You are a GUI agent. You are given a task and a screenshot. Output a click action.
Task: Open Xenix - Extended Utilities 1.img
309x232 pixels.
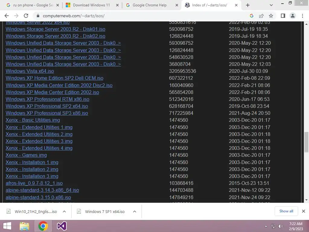tap(39, 127)
